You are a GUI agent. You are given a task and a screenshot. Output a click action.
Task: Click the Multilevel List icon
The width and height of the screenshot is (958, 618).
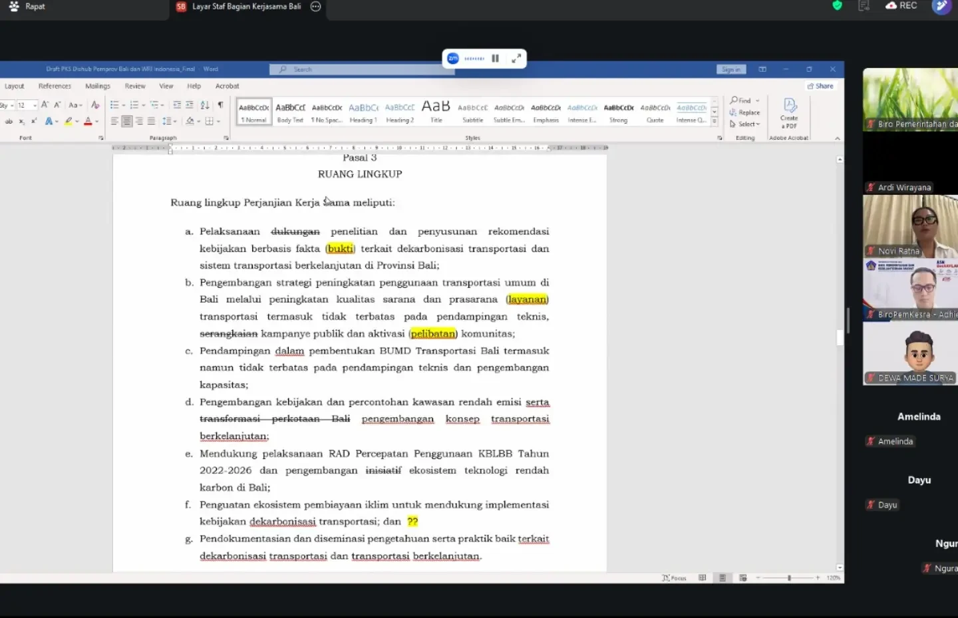pyautogui.click(x=154, y=105)
